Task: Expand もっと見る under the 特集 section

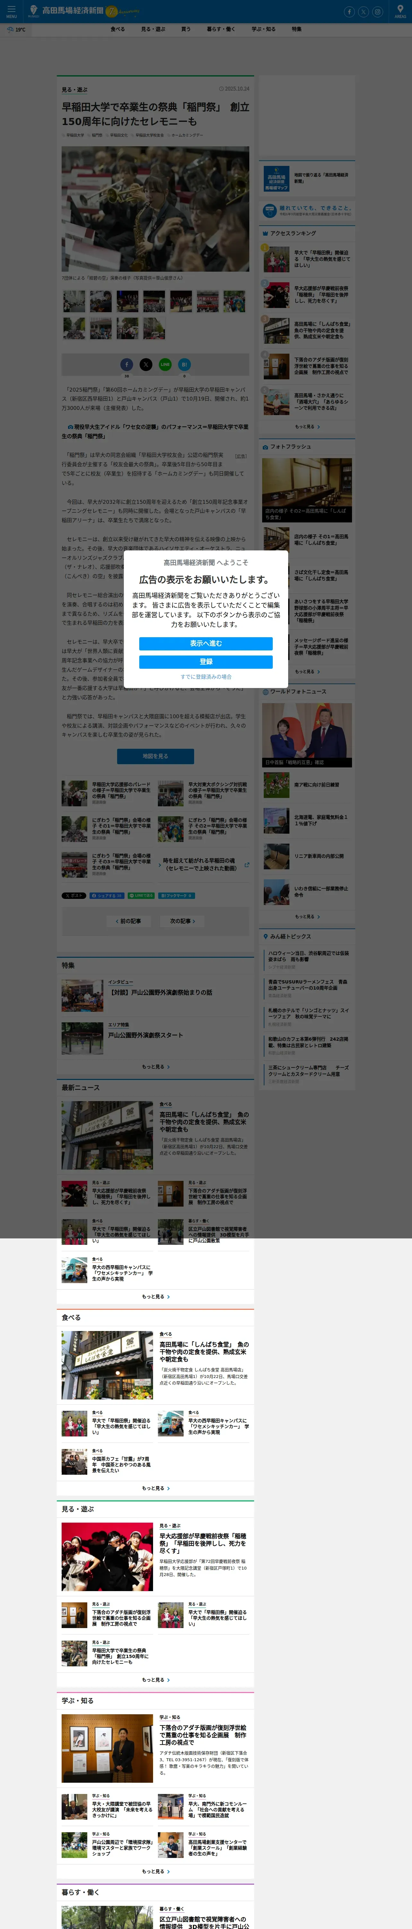Action: point(156,1067)
